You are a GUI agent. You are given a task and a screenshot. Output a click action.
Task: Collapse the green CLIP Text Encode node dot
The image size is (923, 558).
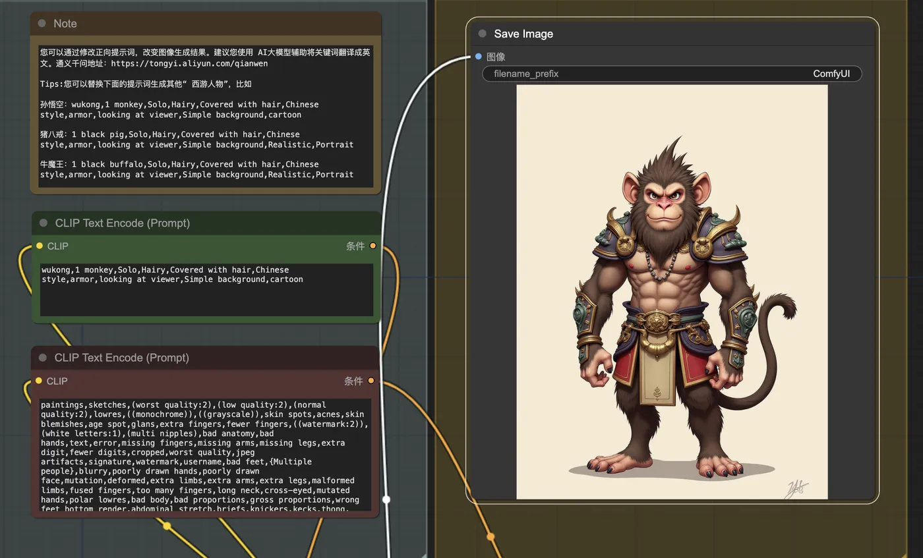click(44, 223)
